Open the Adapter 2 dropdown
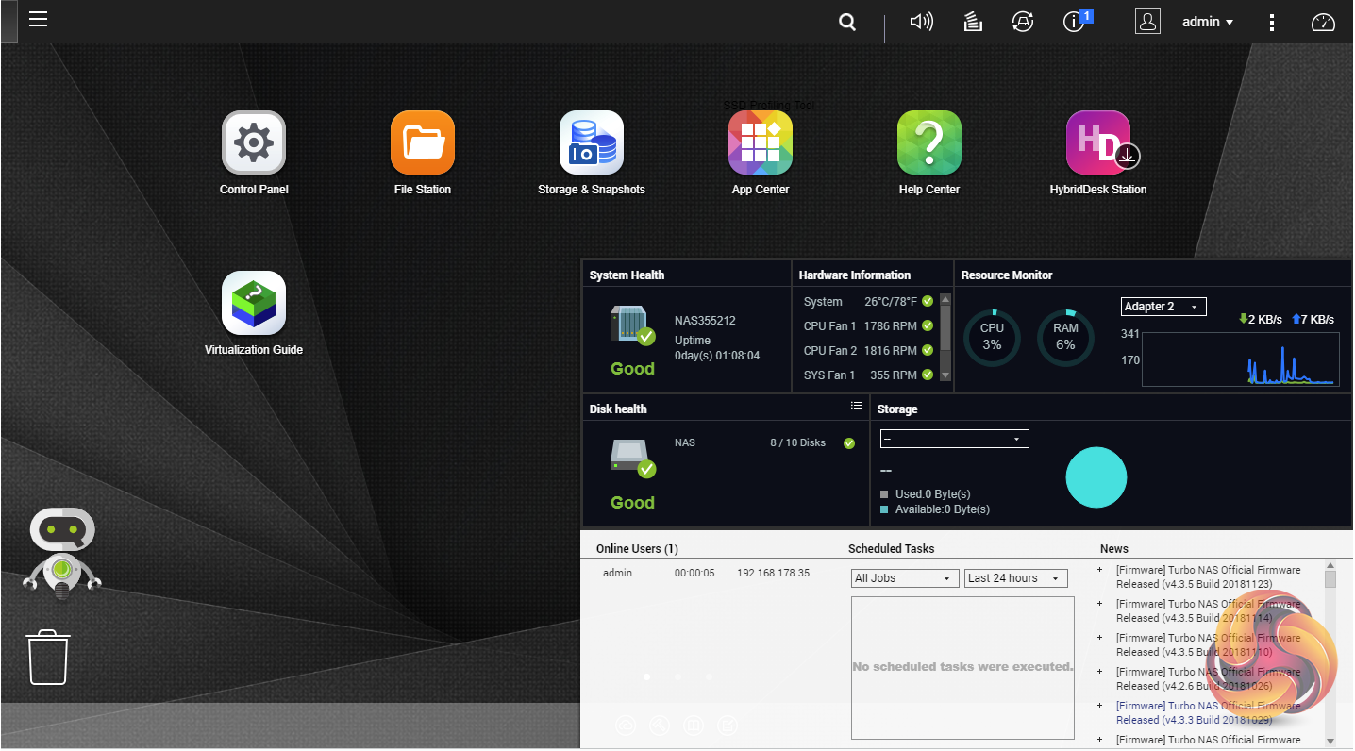 [x=1163, y=307]
